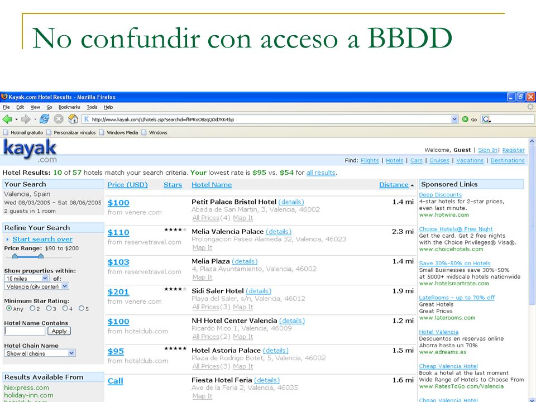Open the 10 miles distance dropdown
536x402 pixels.
(x=27, y=278)
